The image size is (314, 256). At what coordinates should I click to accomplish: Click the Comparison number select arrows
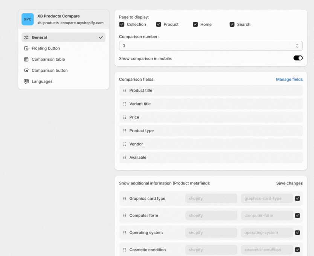click(x=297, y=46)
